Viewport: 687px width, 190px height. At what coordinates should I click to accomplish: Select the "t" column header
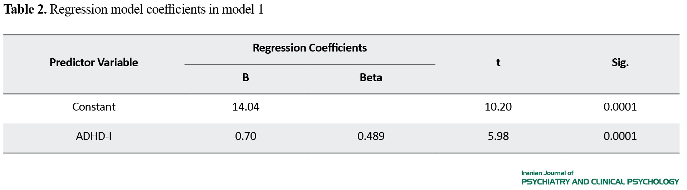498,63
